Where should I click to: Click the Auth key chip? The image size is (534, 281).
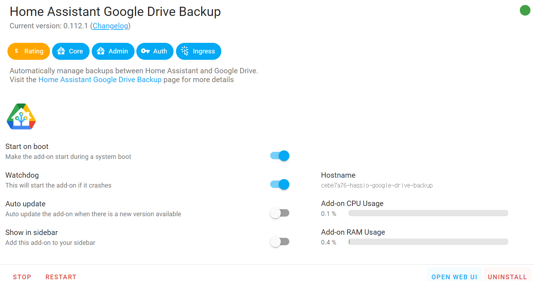click(x=155, y=51)
